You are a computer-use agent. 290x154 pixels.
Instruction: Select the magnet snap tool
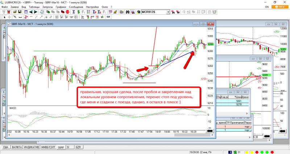[26, 17]
